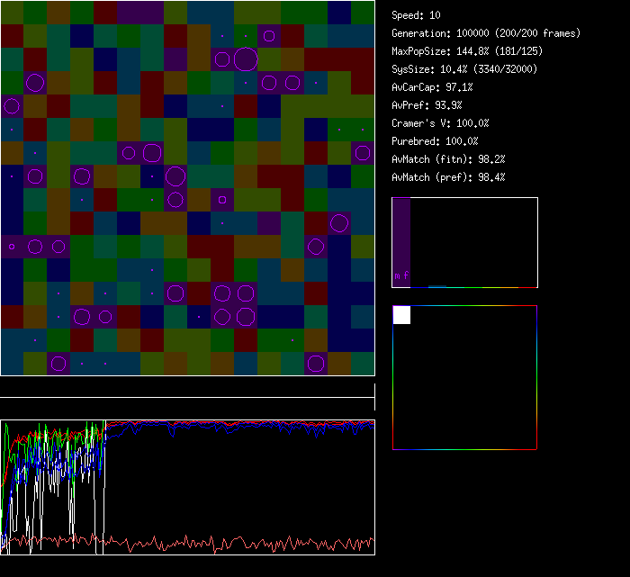Screen dimensions: 630x577
Task: Click the circle at the grid's right edge
Action: pos(363,153)
